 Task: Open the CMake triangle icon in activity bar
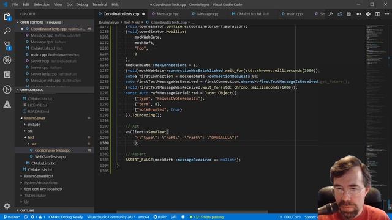[7, 104]
